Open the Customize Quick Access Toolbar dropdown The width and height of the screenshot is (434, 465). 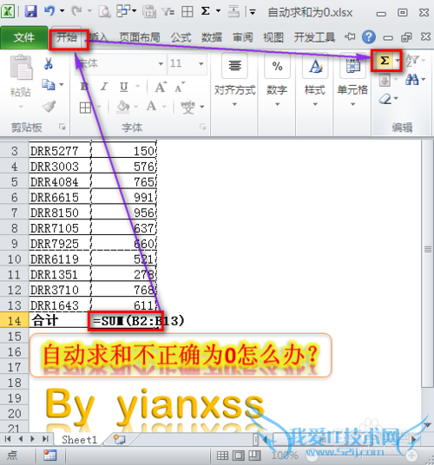253,12
